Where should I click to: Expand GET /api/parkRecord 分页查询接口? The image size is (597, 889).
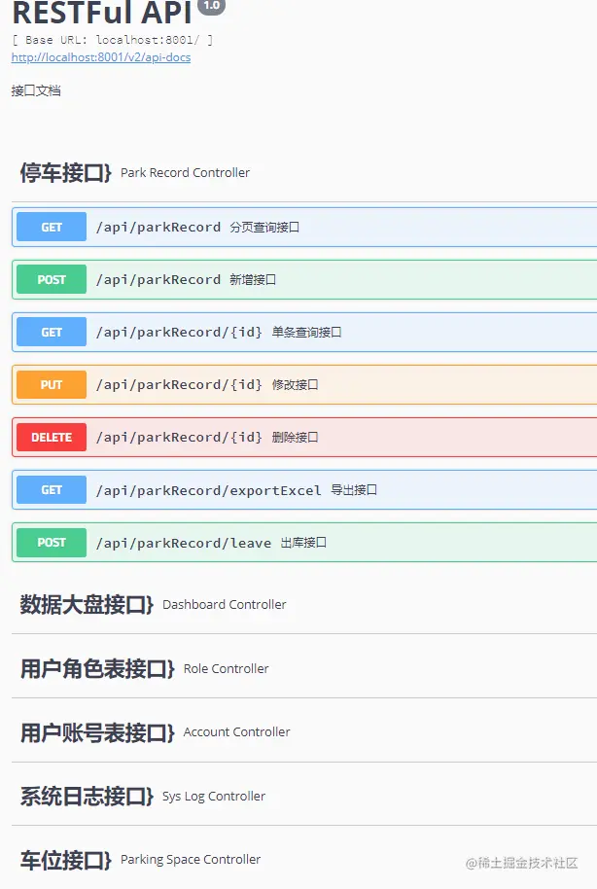point(304,227)
